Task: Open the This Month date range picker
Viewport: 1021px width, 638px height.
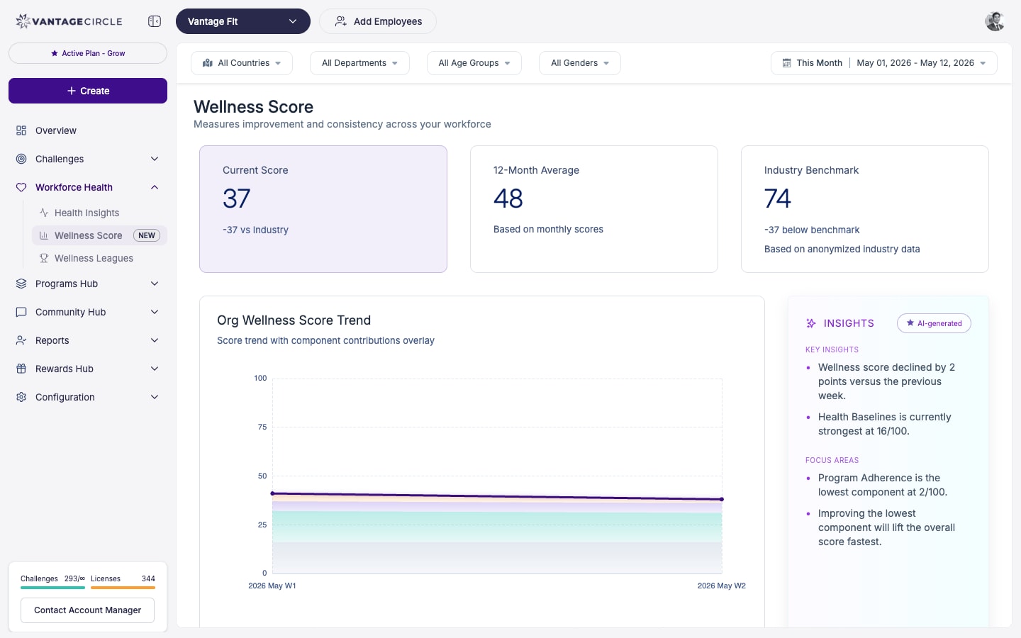Action: (884, 63)
